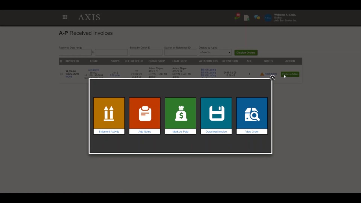
Task: Click the AGE column header
Action: point(249,61)
